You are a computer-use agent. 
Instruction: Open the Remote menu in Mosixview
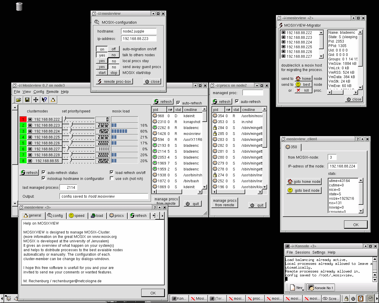[52, 92]
